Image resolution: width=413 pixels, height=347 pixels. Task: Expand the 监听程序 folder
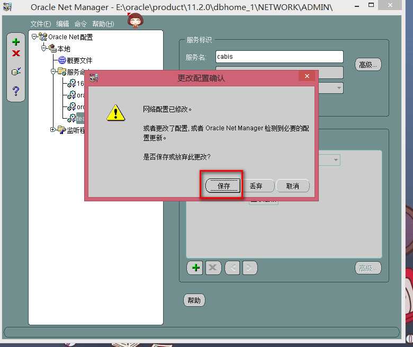(52, 129)
